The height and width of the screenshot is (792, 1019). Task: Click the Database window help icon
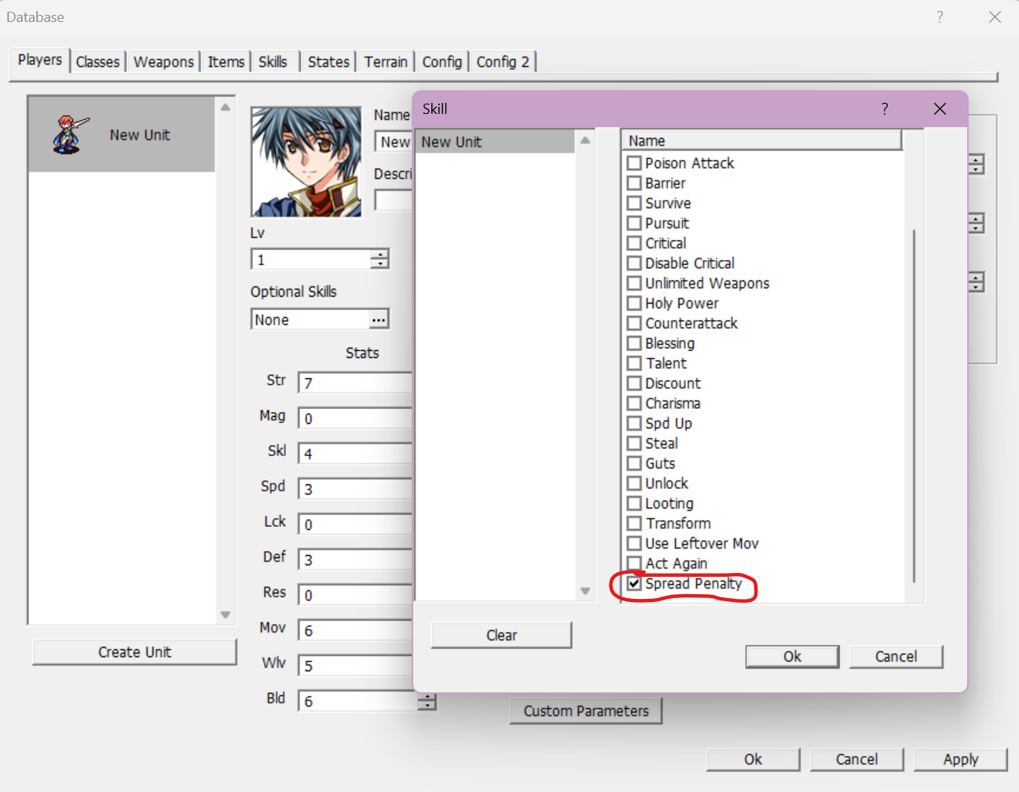(940, 17)
